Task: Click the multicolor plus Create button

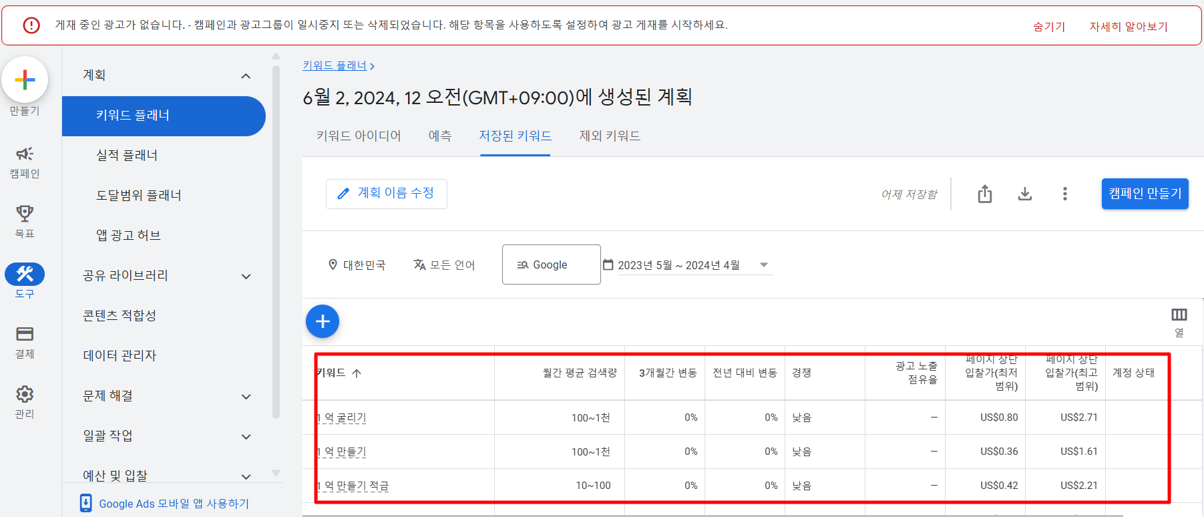Action: [x=25, y=79]
